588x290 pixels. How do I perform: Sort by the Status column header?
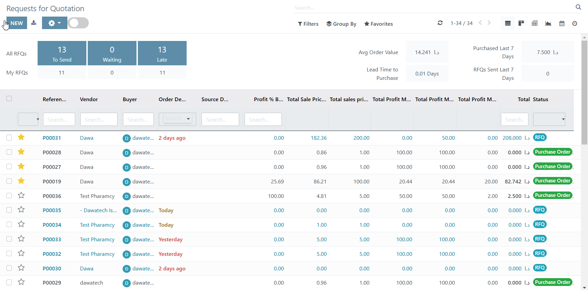(540, 99)
